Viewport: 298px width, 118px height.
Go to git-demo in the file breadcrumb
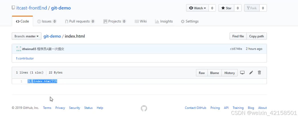coord(52,36)
